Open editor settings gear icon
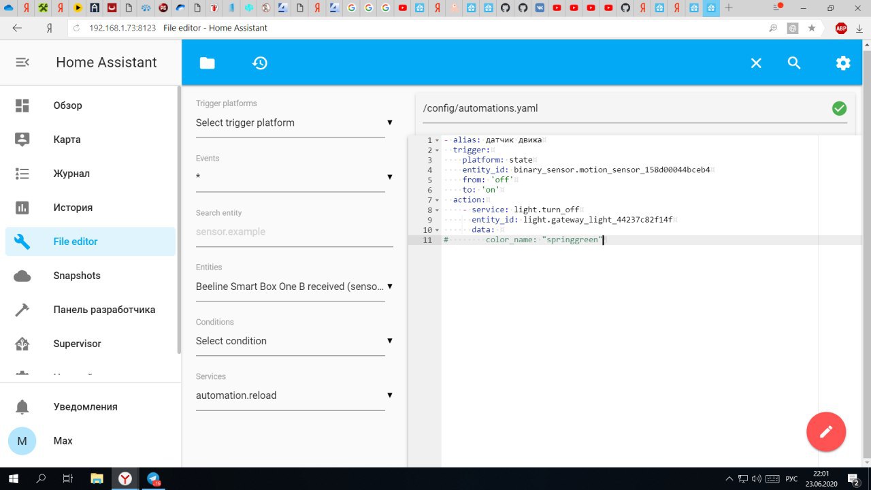This screenshot has height=490, width=871. 843,63
